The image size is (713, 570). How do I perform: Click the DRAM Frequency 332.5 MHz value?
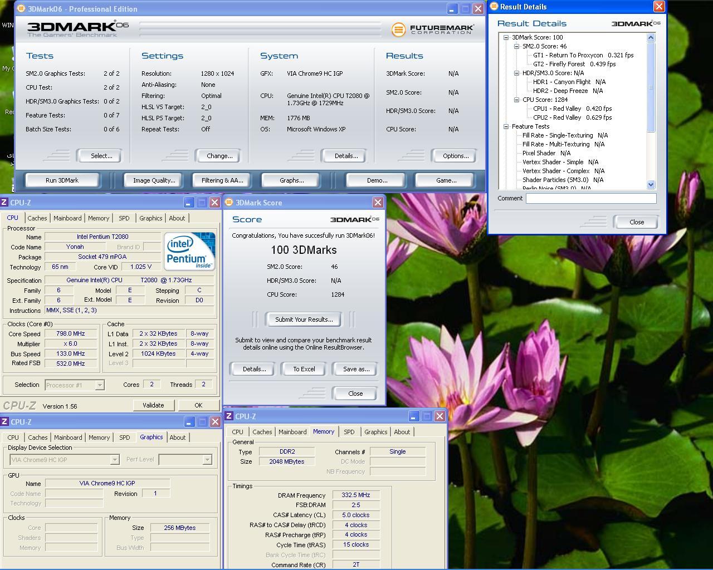pos(356,495)
